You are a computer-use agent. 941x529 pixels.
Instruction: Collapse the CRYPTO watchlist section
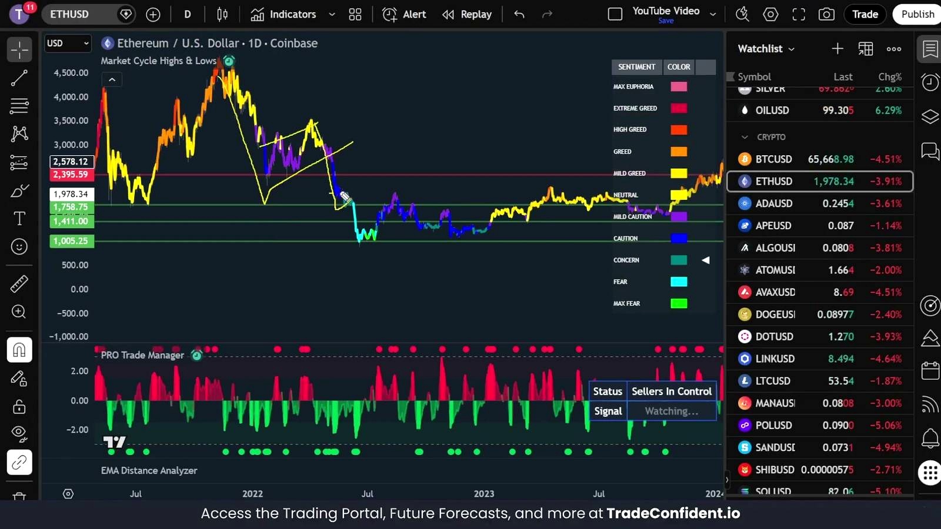745,137
